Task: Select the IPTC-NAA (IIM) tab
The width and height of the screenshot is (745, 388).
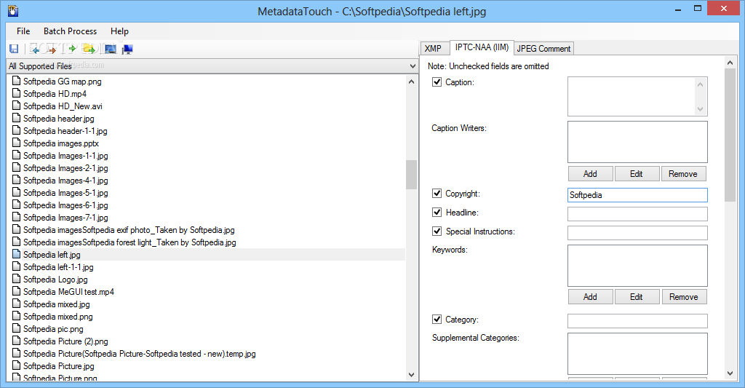Action: (x=482, y=47)
